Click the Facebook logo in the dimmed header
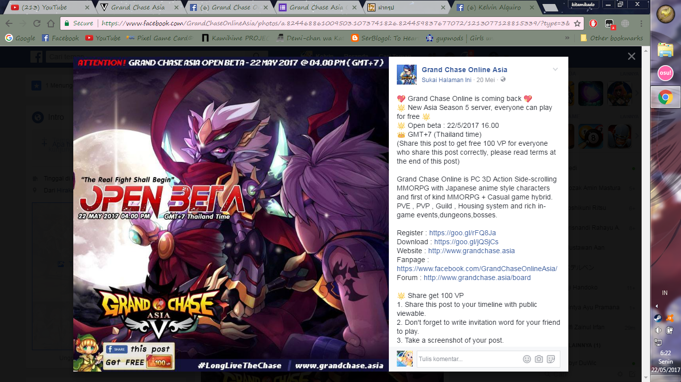This screenshot has height=382, width=681. (x=36, y=57)
